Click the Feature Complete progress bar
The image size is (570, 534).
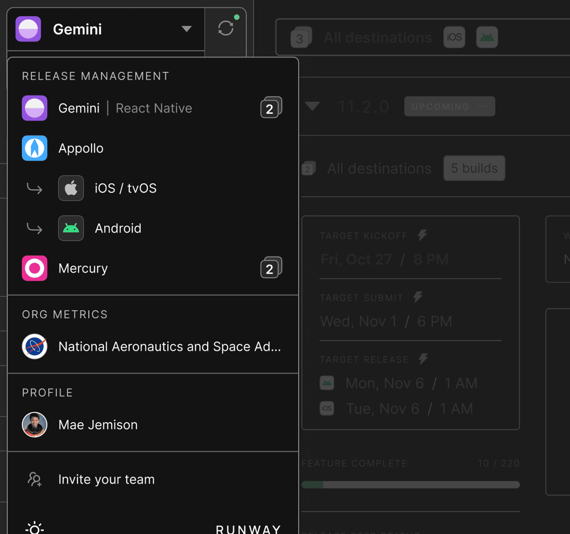click(410, 485)
